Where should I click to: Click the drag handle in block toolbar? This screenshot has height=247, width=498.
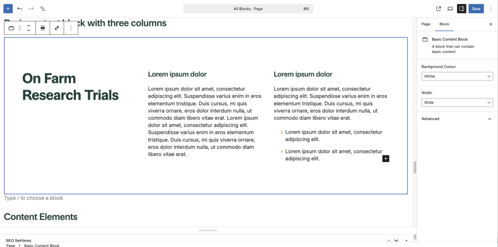pos(20,28)
